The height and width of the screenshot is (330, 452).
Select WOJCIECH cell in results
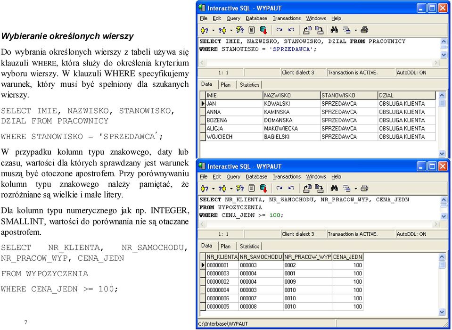coord(234,137)
